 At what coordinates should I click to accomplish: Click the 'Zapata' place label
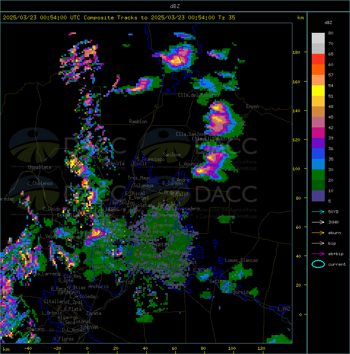click(93, 313)
